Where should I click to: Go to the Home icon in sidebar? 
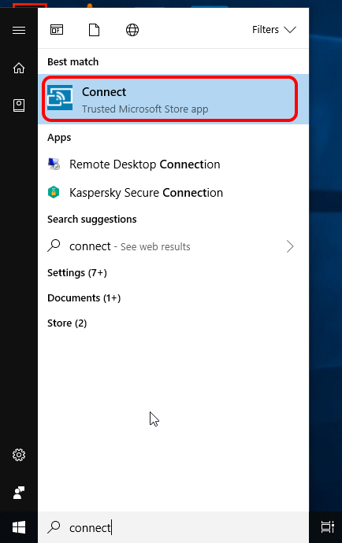(19, 68)
